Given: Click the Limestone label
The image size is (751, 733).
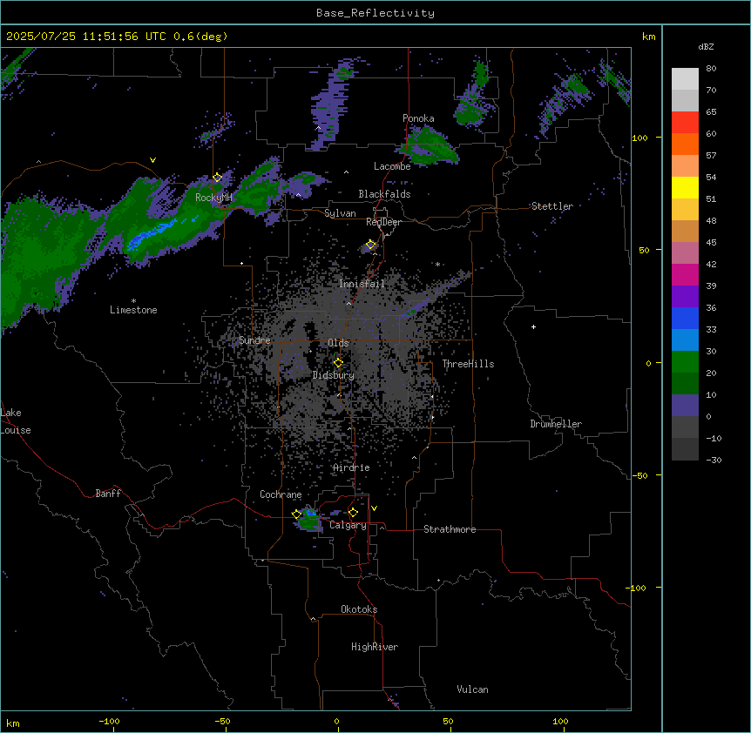Looking at the screenshot, I should click(x=133, y=310).
